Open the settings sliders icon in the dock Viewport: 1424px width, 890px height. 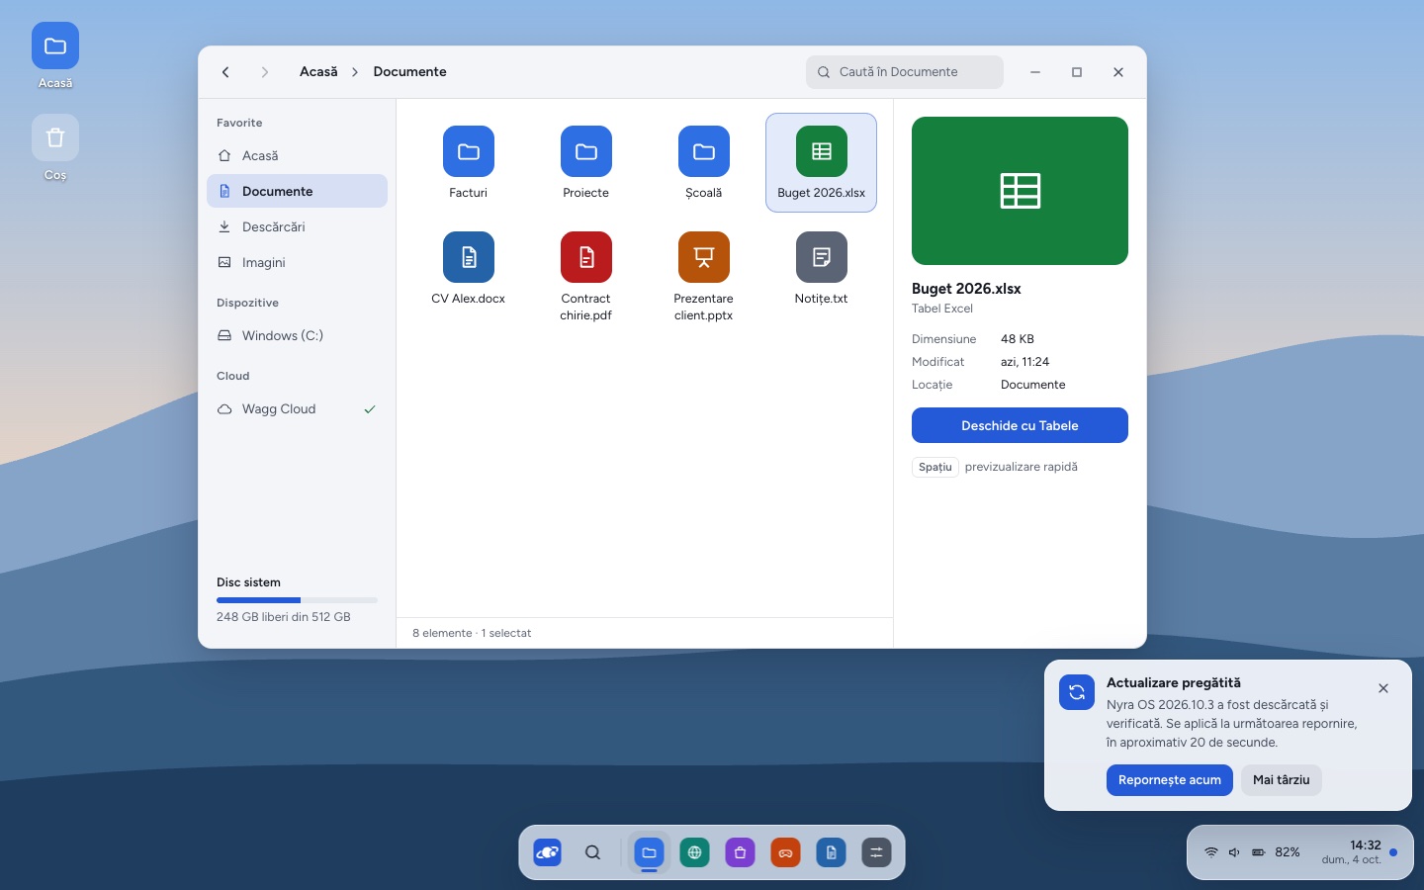(876, 852)
